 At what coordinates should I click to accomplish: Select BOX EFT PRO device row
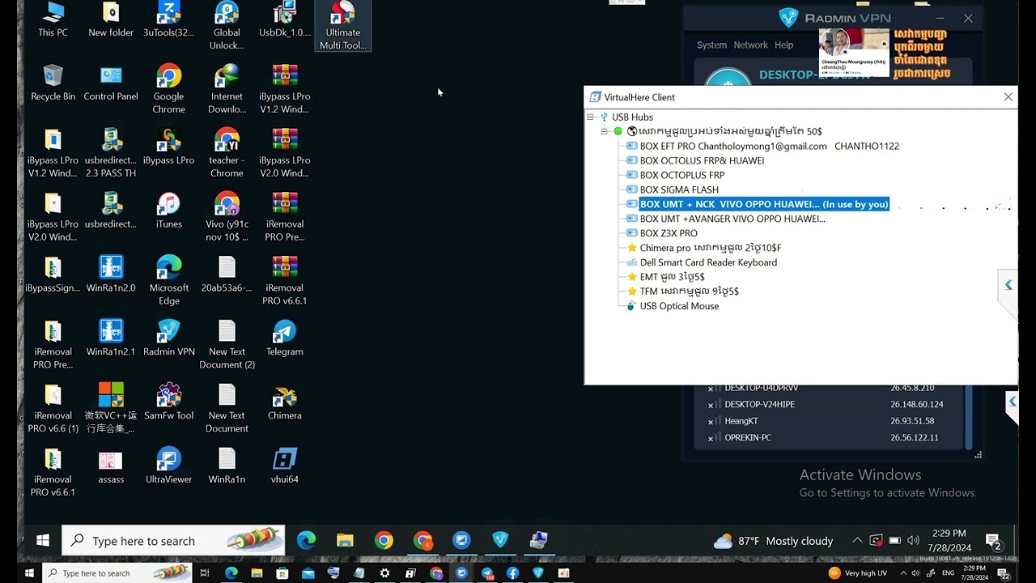coord(762,147)
